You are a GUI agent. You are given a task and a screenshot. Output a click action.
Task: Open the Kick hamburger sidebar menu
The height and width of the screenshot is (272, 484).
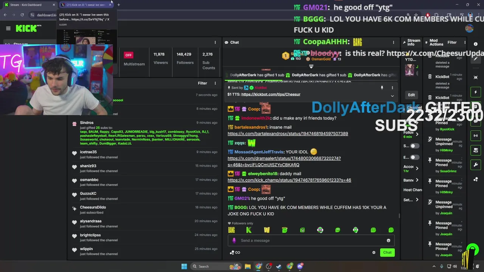tap(8, 28)
